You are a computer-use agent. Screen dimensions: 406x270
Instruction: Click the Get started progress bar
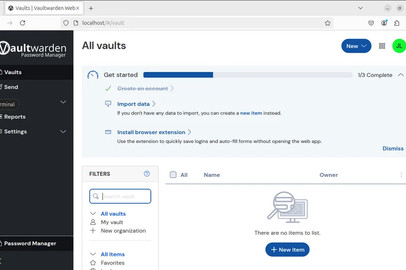248,75
